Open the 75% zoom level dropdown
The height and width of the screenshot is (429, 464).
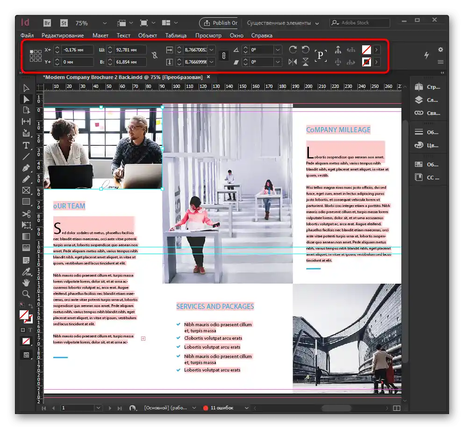coord(105,23)
